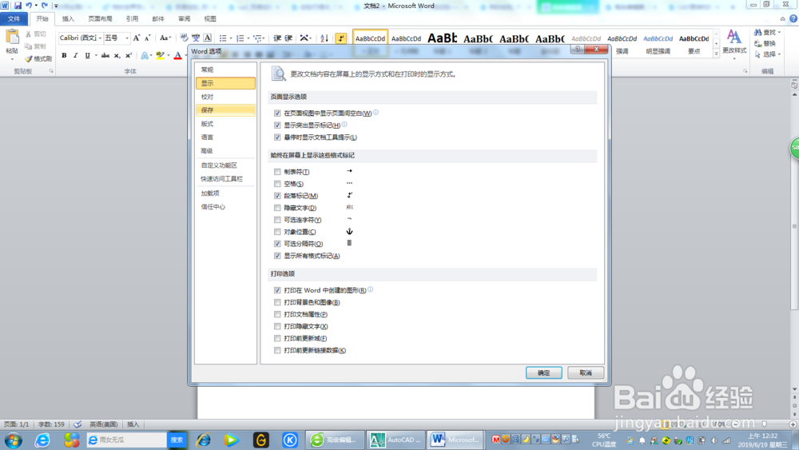Switch to the Insert ribbon tab
Screen dimensions: 799x450
tap(68, 19)
